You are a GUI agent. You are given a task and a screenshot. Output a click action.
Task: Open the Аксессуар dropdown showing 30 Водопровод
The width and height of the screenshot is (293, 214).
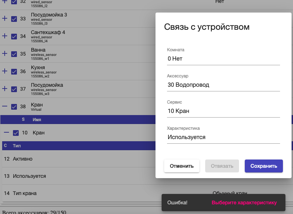coord(223,85)
